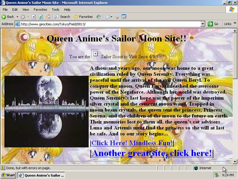The width and height of the screenshot is (238, 179).
Task: Open the Search pane from the toolbar
Action: point(62,17)
